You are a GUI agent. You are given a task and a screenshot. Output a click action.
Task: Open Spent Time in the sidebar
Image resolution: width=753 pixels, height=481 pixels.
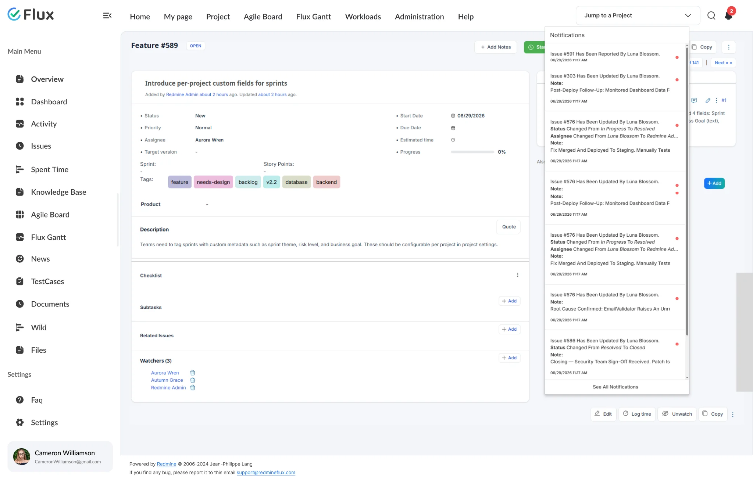pos(42,169)
